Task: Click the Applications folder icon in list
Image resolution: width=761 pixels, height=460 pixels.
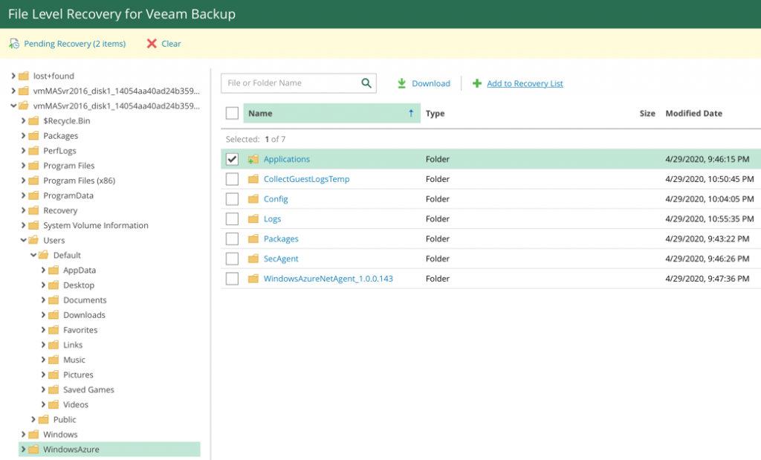Action: click(253, 159)
